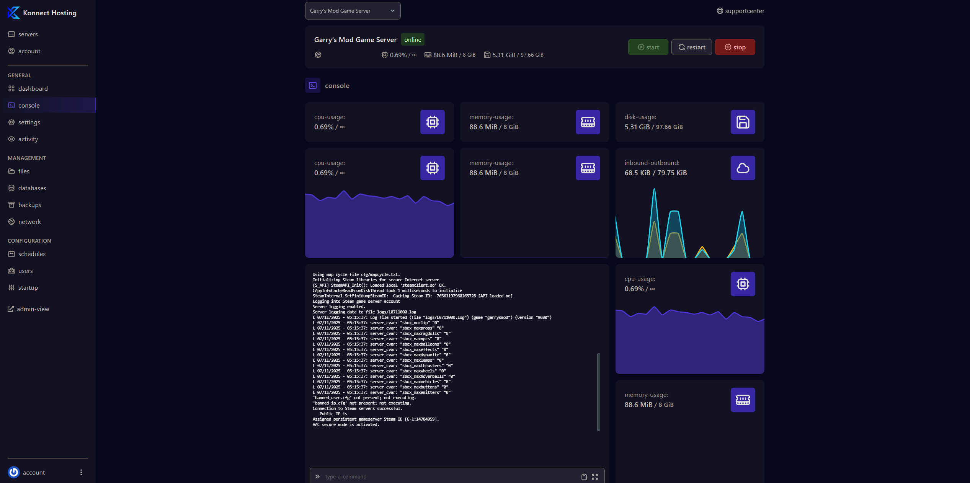Click the fullscreen expand icon in console

595,476
